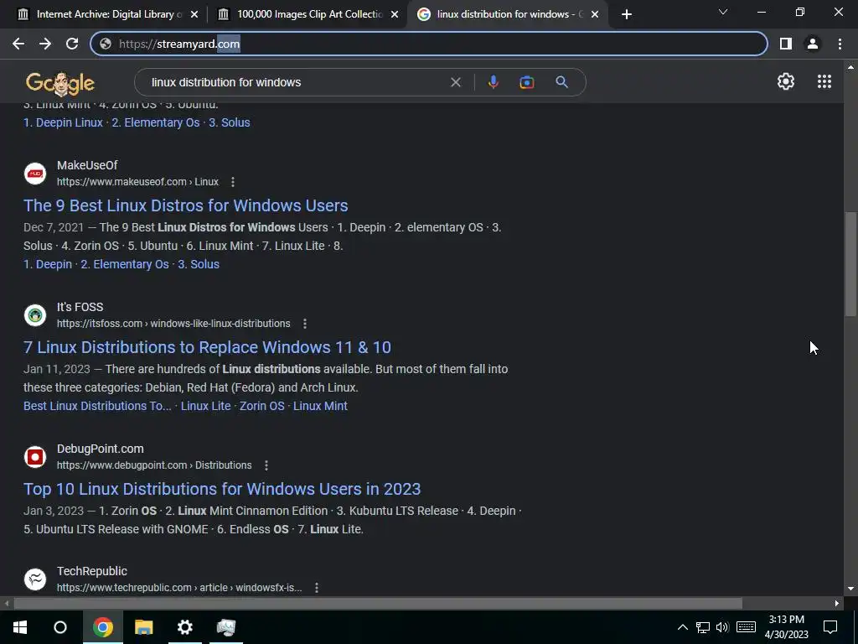Open a new tab with plus button
Viewport: 858px width, 644px height.
point(627,15)
